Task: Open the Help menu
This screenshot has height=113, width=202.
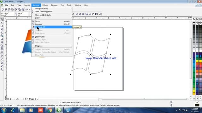Action: pyautogui.click(x=86, y=5)
